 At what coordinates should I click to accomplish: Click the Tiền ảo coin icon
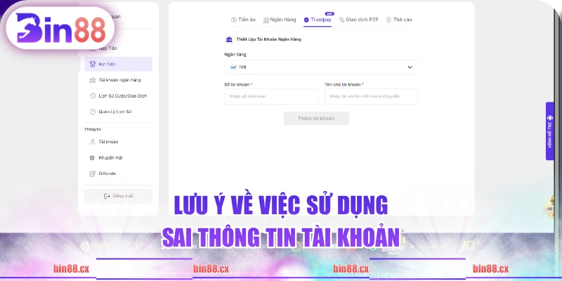pos(234,20)
